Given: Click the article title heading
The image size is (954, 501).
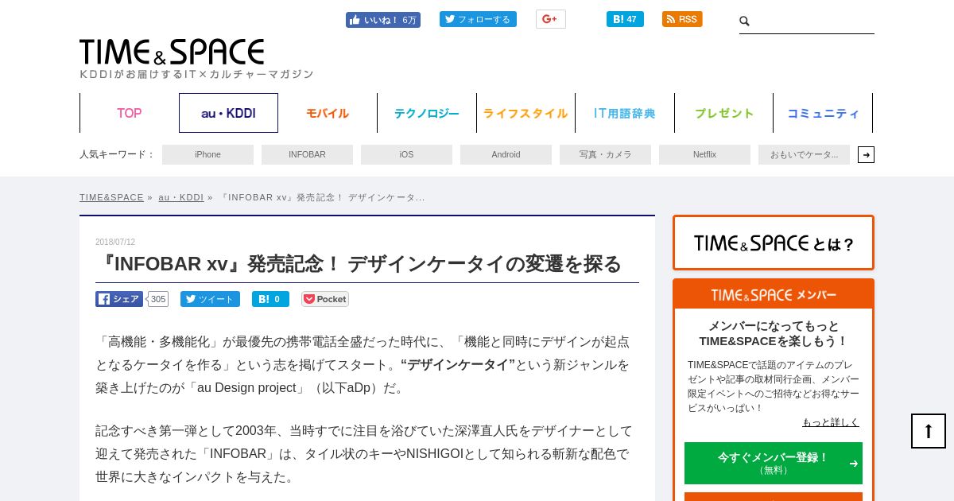Looking at the screenshot, I should 359,264.
